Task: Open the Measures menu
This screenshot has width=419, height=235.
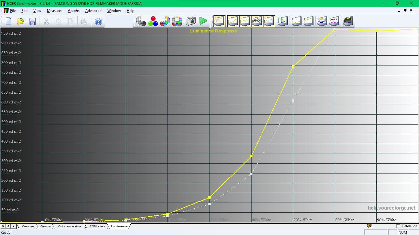Action: 55,11
